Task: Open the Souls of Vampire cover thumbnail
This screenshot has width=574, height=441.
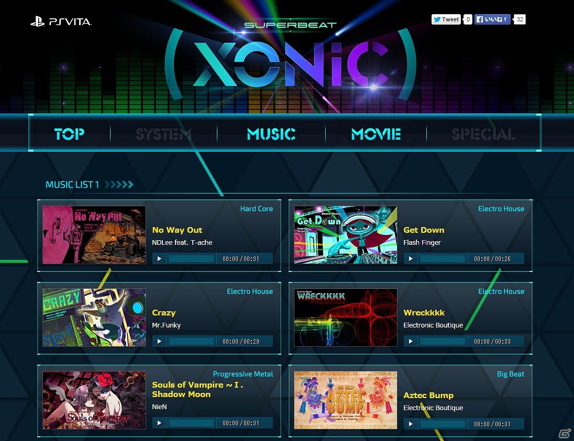Action: click(94, 400)
